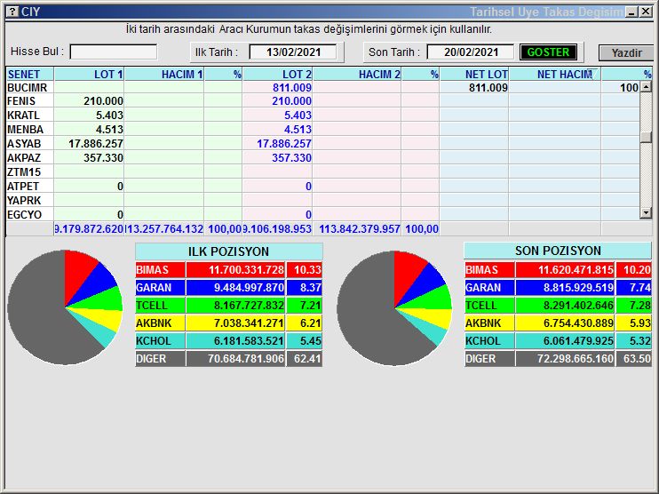Screen dimensions: 659x494
Task: Click SON POZISYON table header
Action: pyautogui.click(x=558, y=251)
